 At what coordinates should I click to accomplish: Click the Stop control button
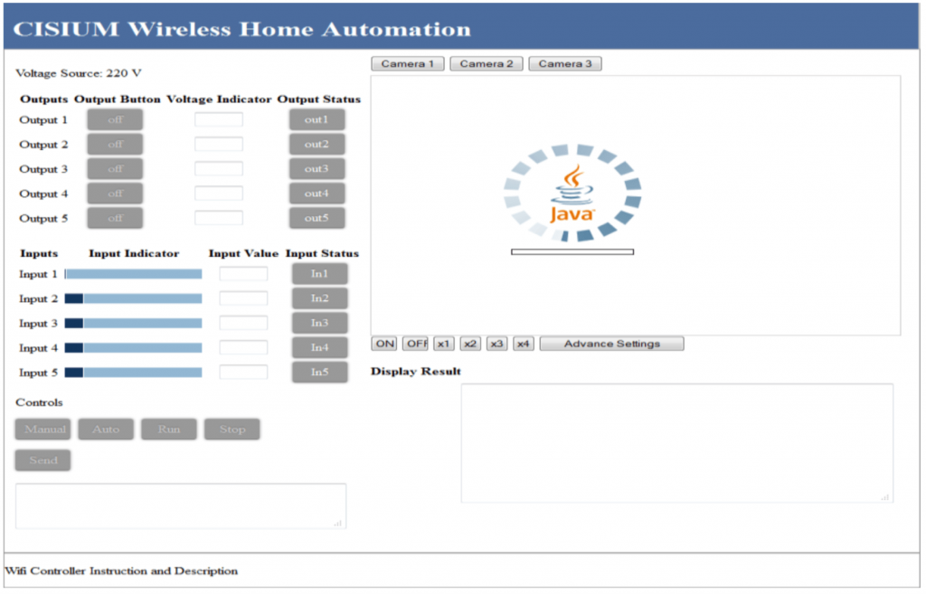click(x=232, y=429)
